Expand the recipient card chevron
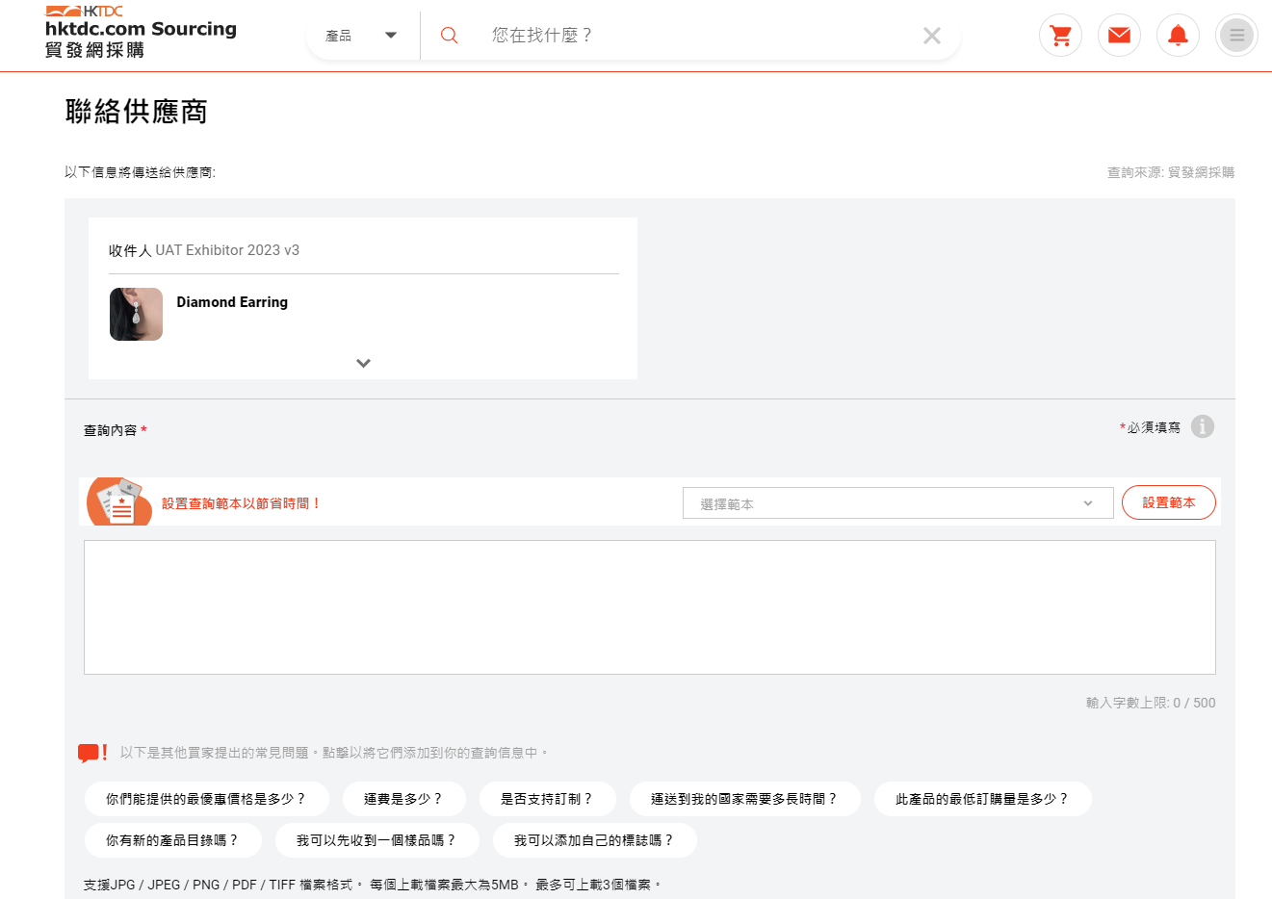Viewport: 1272px width, 899px height. click(x=363, y=363)
